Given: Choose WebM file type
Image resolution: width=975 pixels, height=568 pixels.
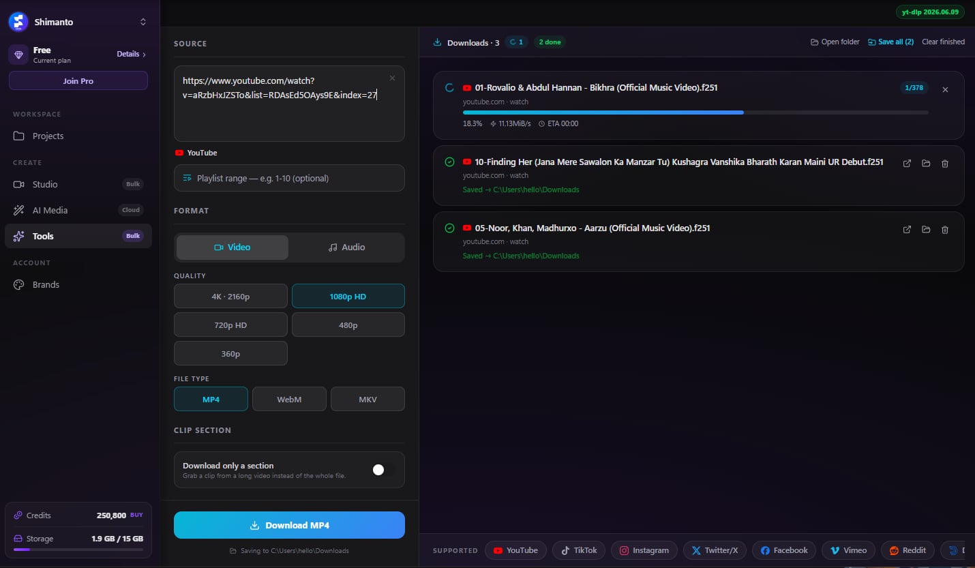Looking at the screenshot, I should click(x=289, y=399).
